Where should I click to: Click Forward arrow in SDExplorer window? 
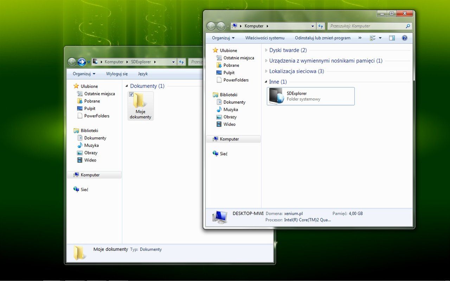[82, 62]
